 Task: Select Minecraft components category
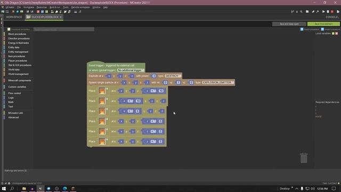(20, 81)
